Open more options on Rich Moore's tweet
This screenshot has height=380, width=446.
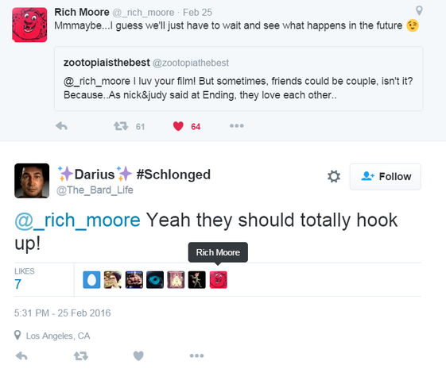click(x=237, y=125)
